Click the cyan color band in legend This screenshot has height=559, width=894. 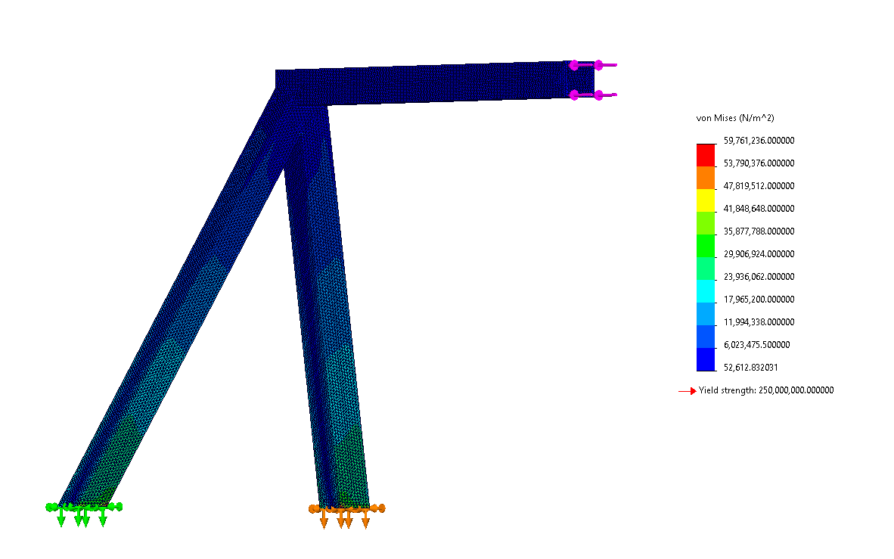[705, 291]
